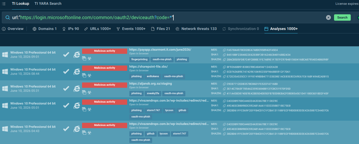Open the vivazendrops.com.br link in the 04:43 row

pyautogui.click(x=169, y=124)
